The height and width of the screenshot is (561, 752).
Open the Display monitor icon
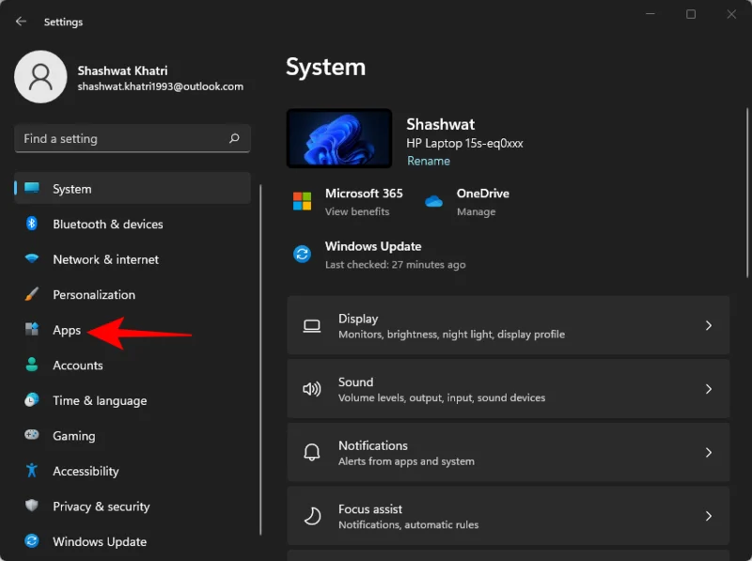[x=312, y=325]
